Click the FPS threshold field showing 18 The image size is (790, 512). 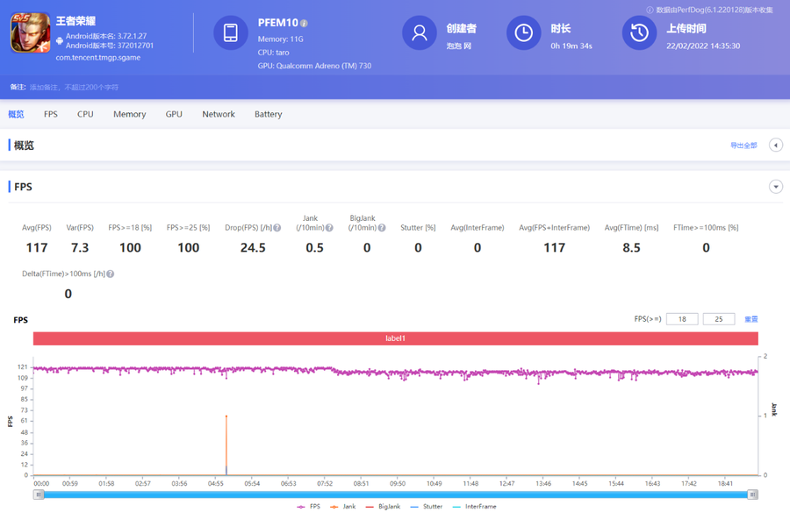tap(682, 319)
